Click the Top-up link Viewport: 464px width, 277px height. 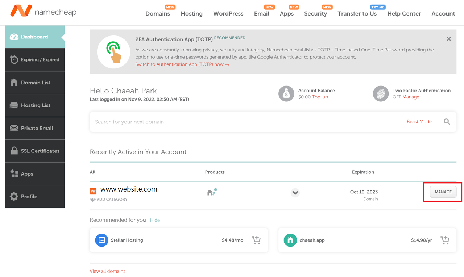click(320, 97)
